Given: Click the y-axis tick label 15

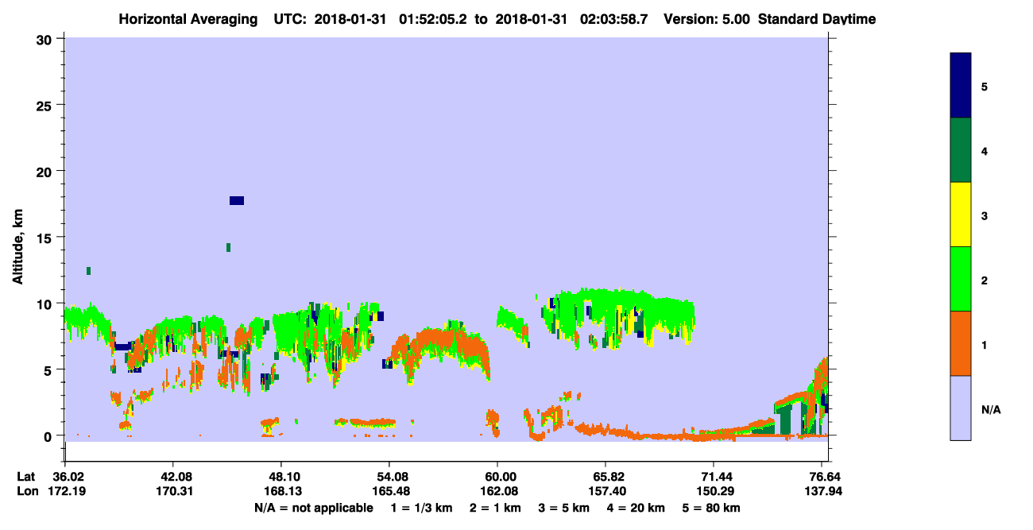Looking at the screenshot, I should coord(45,238).
